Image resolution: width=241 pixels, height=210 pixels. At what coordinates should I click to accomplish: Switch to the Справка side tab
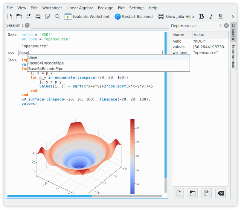(233, 32)
